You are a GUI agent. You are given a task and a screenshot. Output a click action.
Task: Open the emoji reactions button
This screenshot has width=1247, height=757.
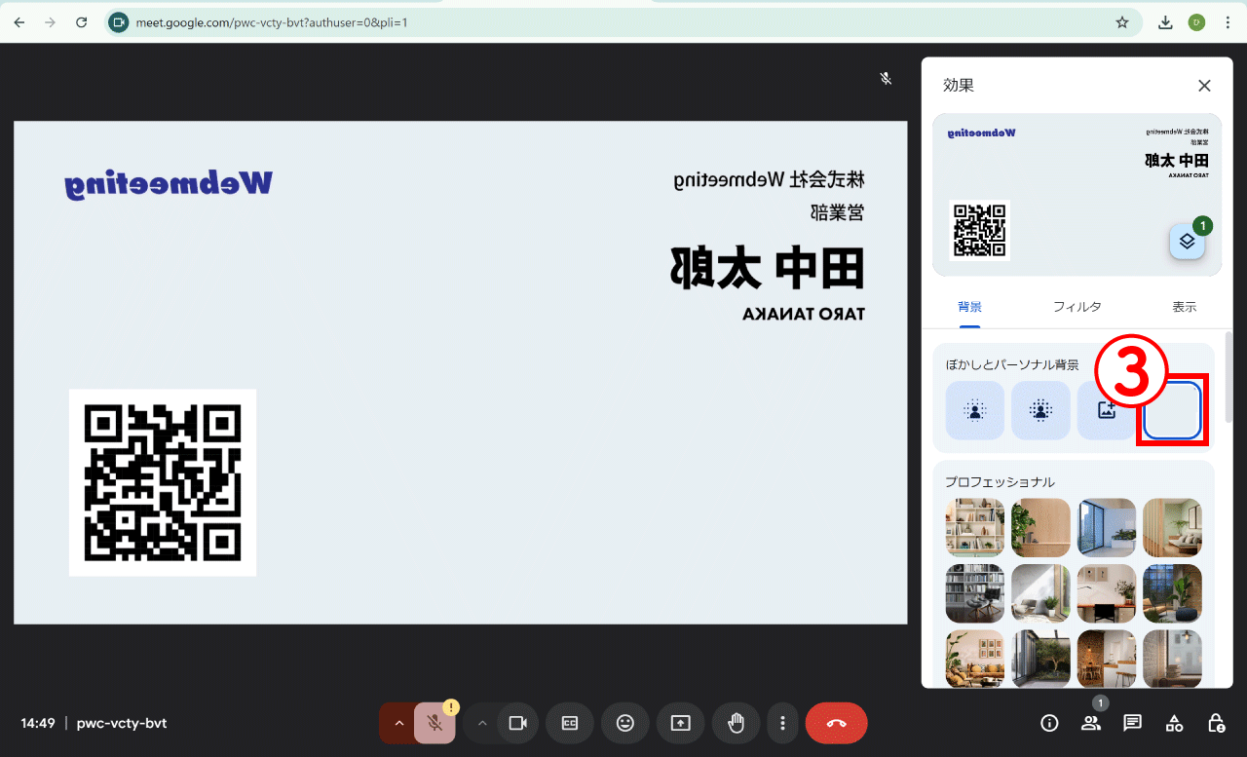pyautogui.click(x=625, y=723)
